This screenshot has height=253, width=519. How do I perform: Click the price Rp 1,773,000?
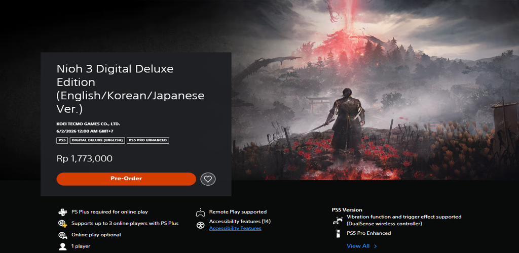click(x=85, y=158)
